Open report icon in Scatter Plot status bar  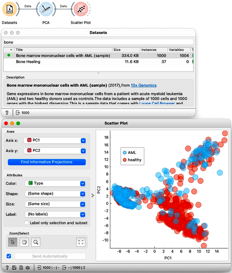21,268
